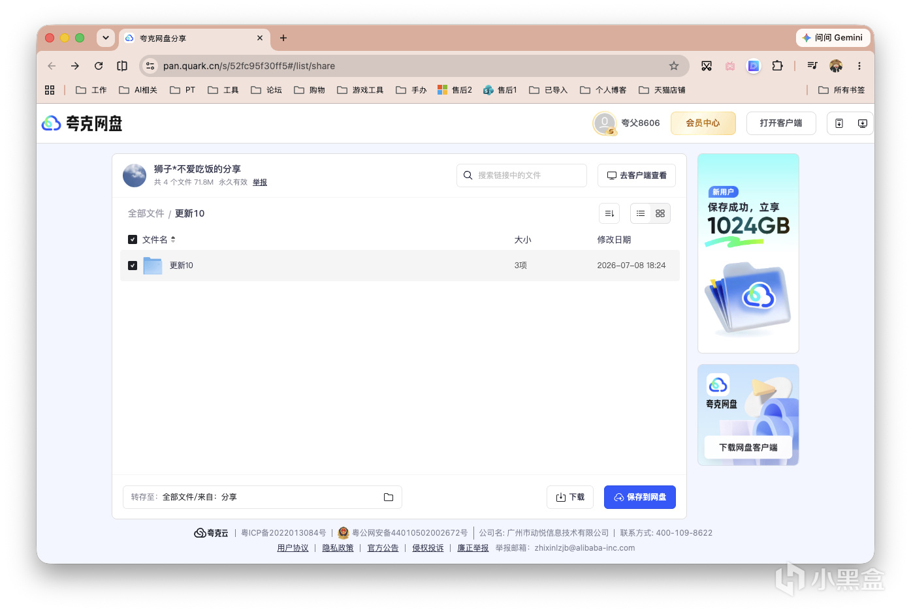Go to 全部文件 breadcrumb
Screen dimensions: 911x612
click(146, 213)
